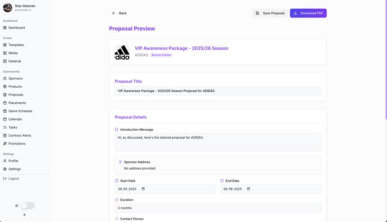Click the sun light-mode icon
The height and width of the screenshot is (222, 387).
tap(17, 206)
